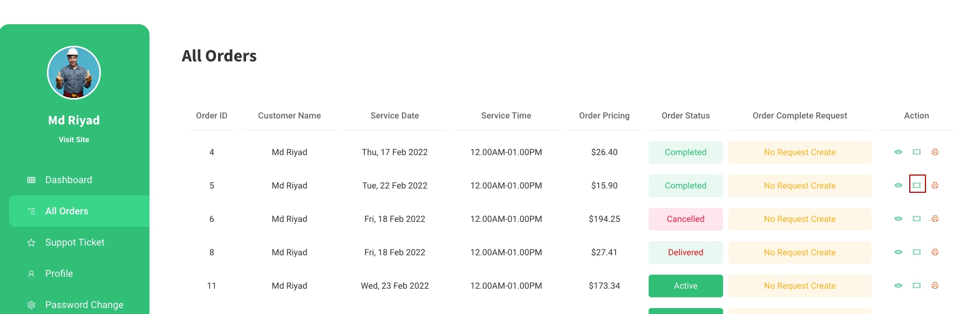Open ticket icon for order 8

[917, 252]
